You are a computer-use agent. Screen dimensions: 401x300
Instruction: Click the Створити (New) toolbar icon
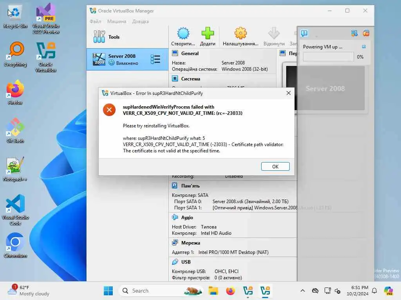point(183,33)
